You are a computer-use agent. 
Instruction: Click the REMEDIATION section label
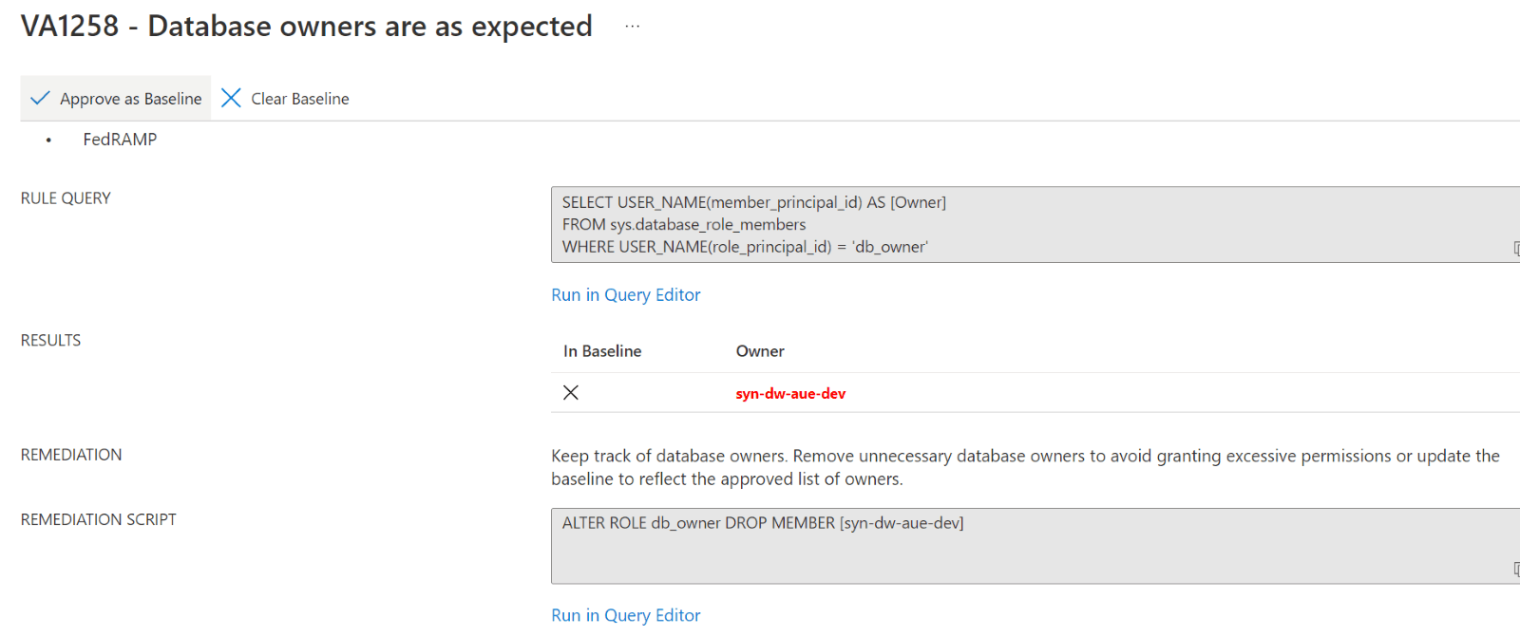(71, 455)
